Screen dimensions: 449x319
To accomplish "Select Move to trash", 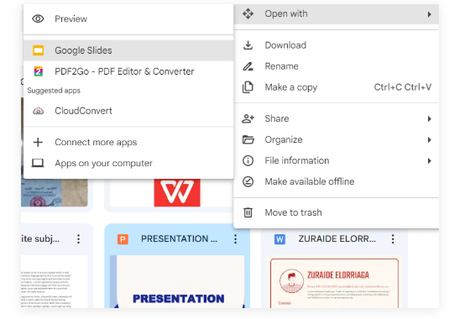I will (337, 212).
